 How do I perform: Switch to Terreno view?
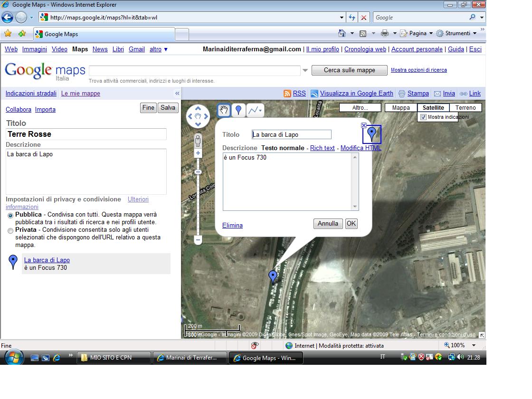pos(465,107)
